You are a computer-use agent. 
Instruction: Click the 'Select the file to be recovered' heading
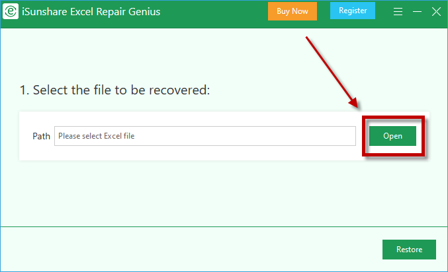click(x=115, y=90)
